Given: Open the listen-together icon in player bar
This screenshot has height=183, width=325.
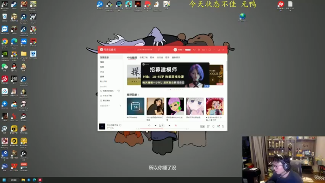Looking at the screenshot, I should [218, 126].
